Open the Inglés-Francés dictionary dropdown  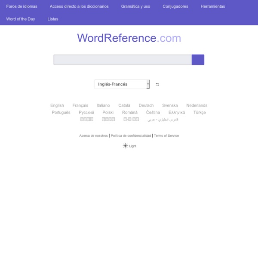tap(122, 84)
